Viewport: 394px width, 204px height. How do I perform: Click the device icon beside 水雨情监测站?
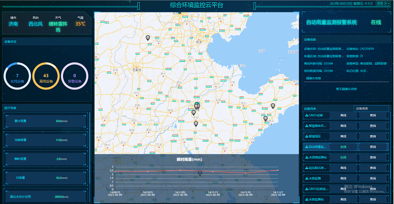pos(306,158)
